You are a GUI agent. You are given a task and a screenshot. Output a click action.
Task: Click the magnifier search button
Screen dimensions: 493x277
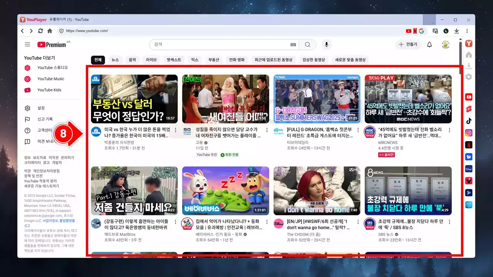307,45
